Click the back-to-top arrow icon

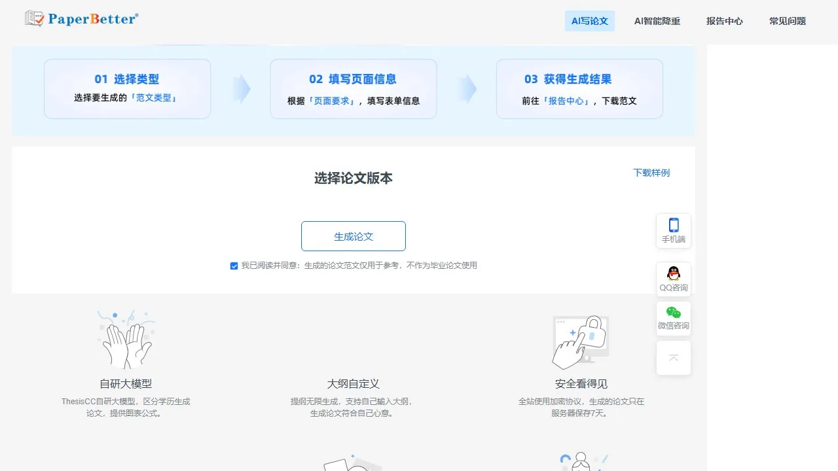tap(674, 358)
